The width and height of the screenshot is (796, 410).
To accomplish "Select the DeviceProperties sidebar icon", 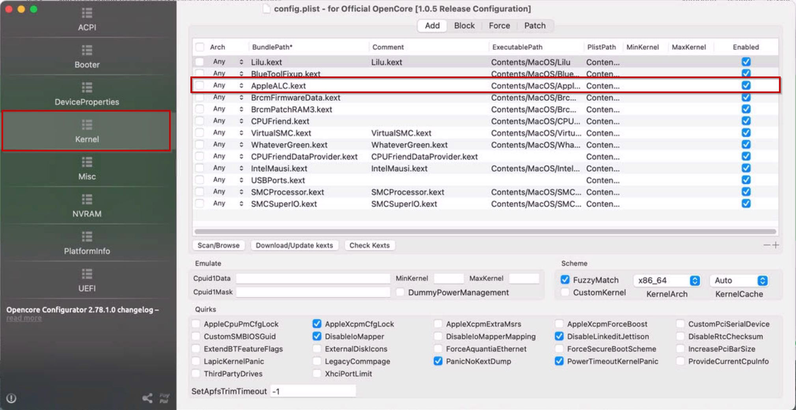I will 87,88.
